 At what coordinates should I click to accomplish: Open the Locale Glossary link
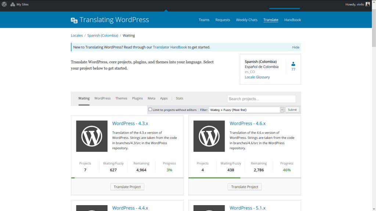click(257, 77)
